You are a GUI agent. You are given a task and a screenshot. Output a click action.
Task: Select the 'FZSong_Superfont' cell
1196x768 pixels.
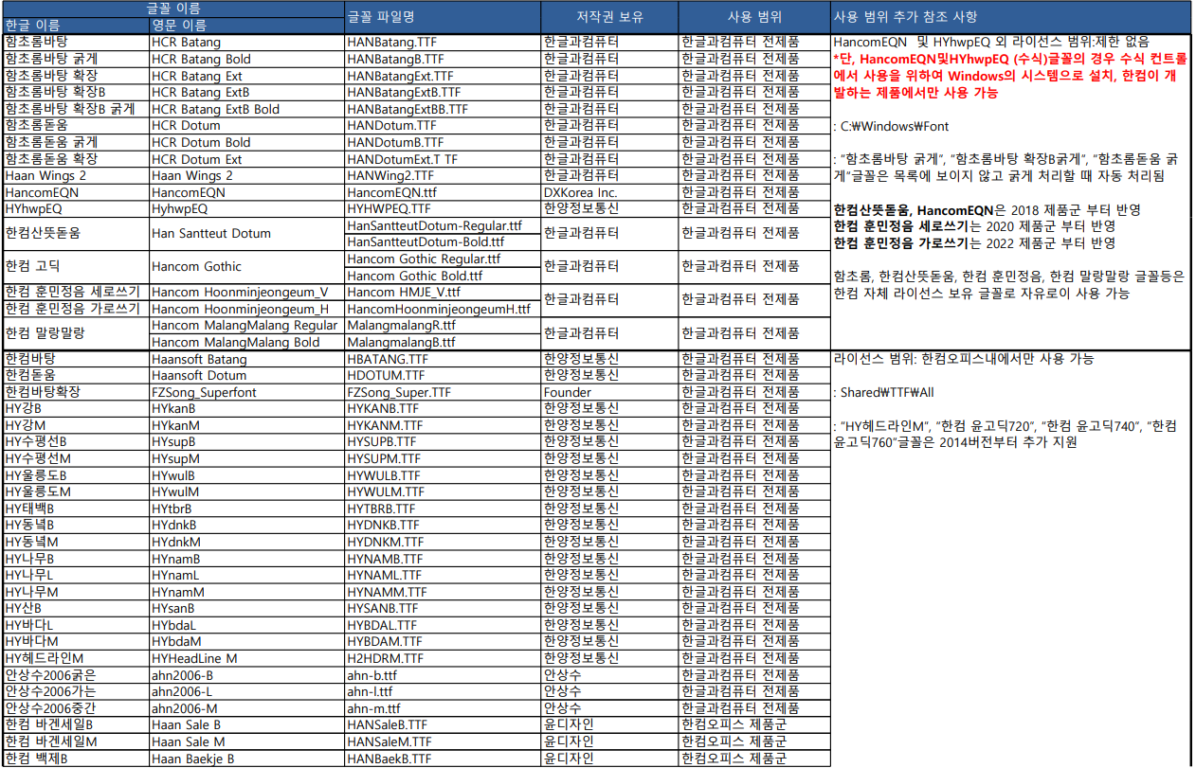click(x=246, y=392)
